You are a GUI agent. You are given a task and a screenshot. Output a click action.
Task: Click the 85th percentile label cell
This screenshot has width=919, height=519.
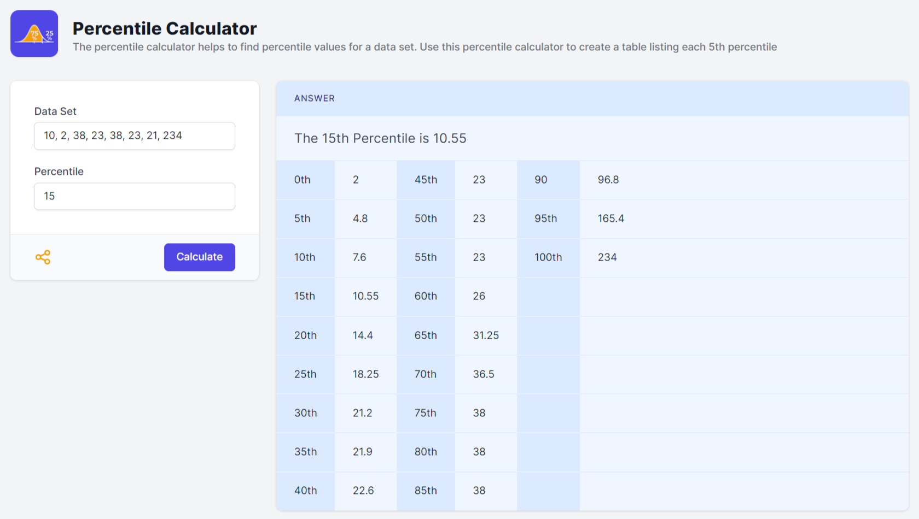426,491
